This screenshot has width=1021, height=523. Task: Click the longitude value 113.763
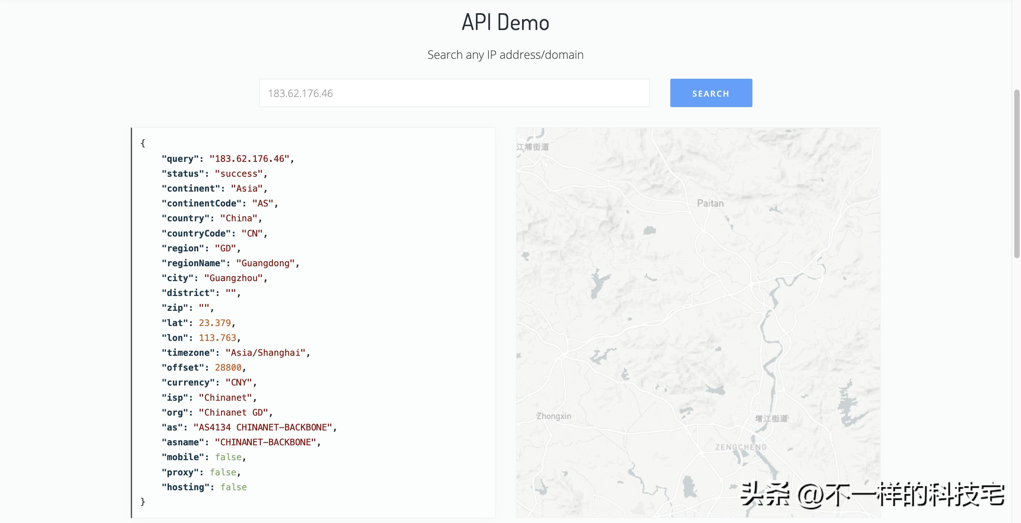point(217,338)
